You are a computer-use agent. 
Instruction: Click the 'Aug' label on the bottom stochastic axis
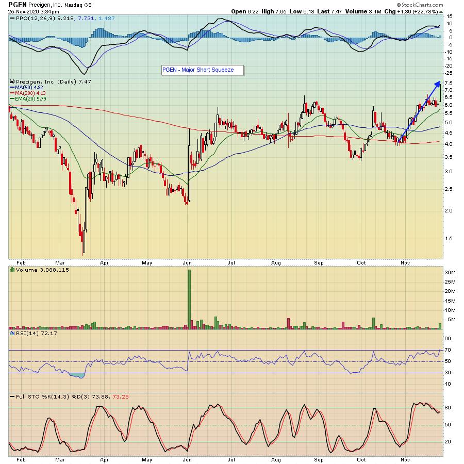point(276,460)
